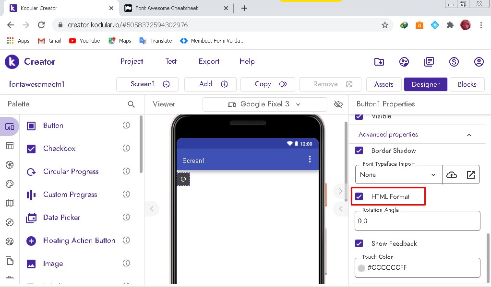
Task: Open the phone app overflow menu dots
Action: pos(310,160)
